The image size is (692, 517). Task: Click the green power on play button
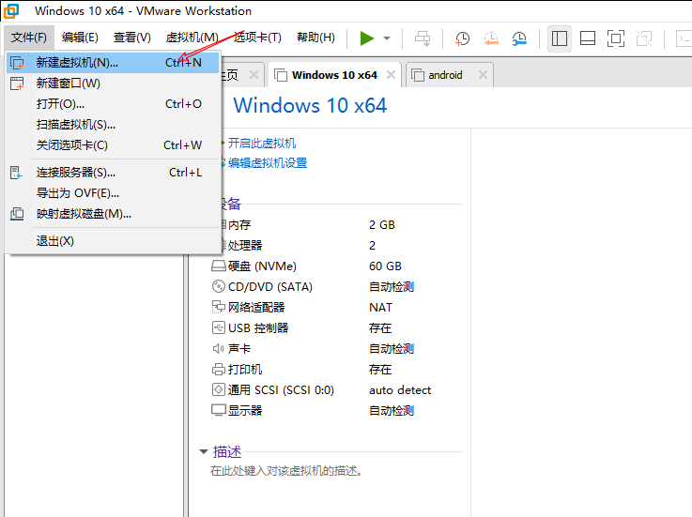pyautogui.click(x=367, y=38)
